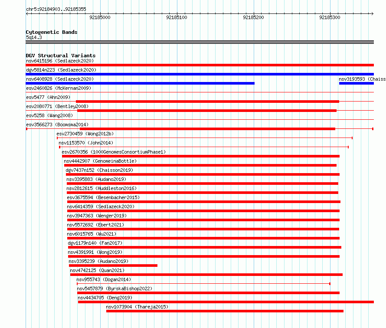Image resolution: width=386 pixels, height=328 pixels.
Task: Open the nsv1073904 (Thareja2015) label
Action: tap(137, 307)
